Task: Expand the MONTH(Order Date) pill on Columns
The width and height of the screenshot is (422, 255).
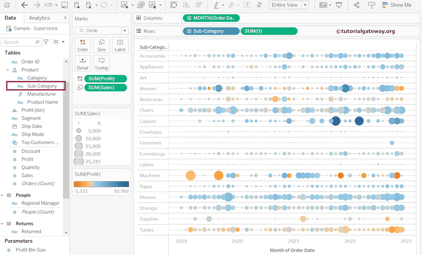Action: pos(189,18)
